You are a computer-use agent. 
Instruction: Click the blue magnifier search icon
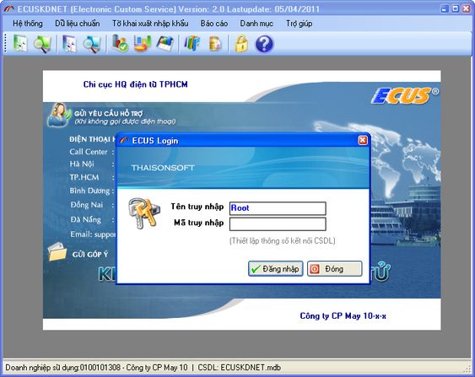[x=92, y=44]
